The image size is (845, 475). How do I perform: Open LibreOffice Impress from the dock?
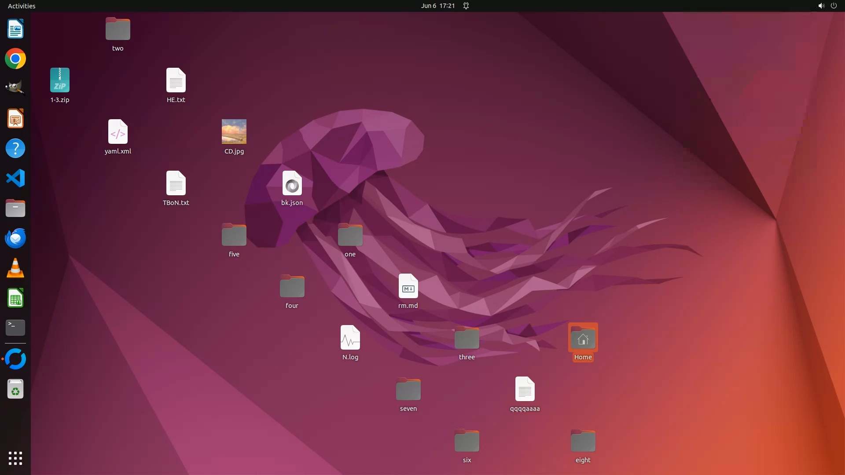[15, 119]
